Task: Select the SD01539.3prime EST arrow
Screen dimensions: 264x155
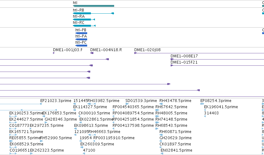Action: click(127, 104)
